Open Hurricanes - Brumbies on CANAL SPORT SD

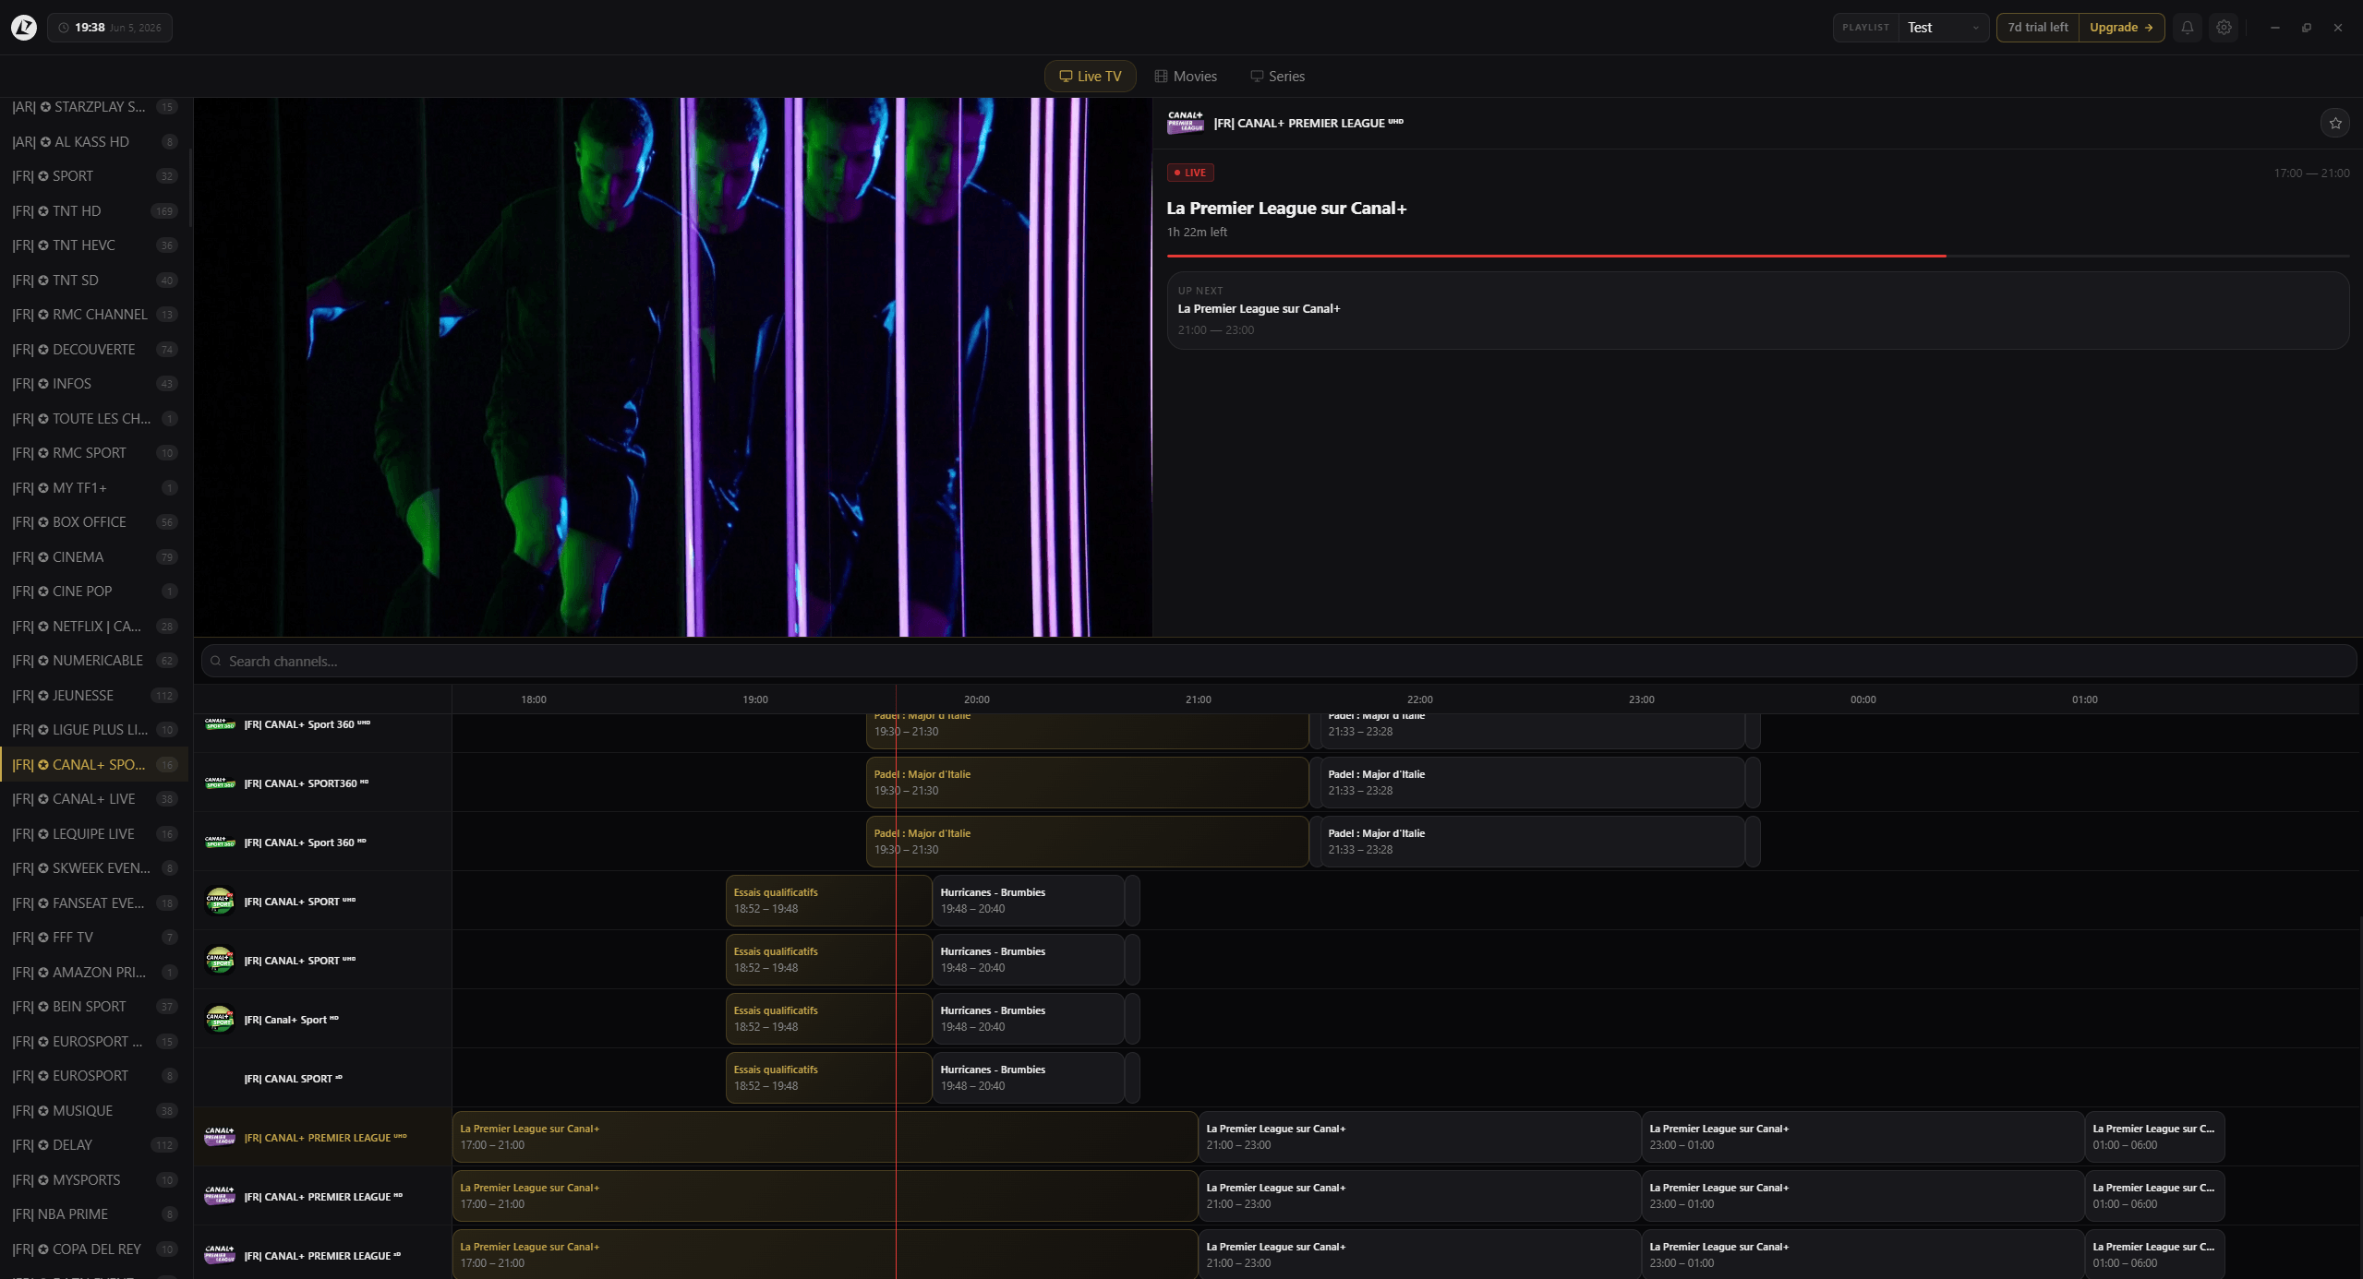(x=1029, y=1078)
